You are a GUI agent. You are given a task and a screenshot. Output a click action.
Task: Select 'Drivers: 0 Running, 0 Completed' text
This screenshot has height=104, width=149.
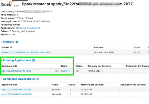(x=18, y=31)
